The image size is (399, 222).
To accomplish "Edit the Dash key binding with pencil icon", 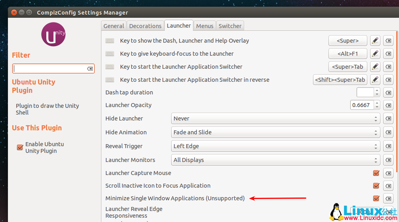I will coord(375,41).
